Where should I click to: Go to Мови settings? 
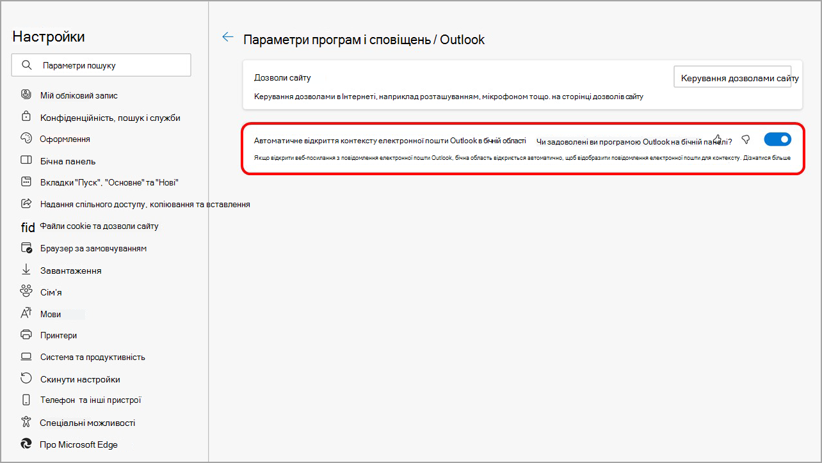click(51, 314)
